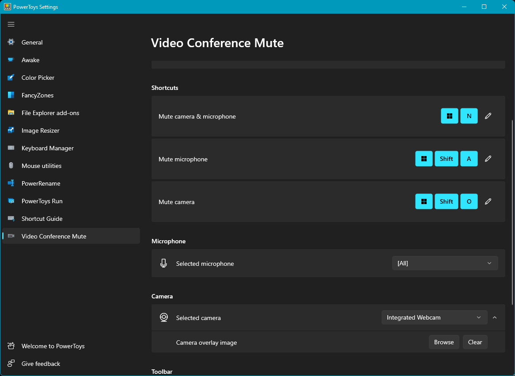
Task: Open the Integrated Webcam camera dropdown
Action: pyautogui.click(x=434, y=317)
